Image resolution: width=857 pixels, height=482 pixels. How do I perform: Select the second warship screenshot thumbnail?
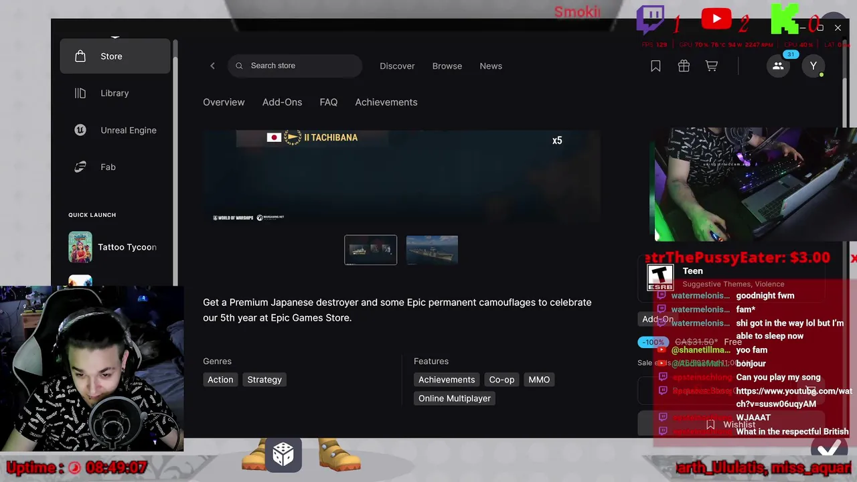[432, 250]
